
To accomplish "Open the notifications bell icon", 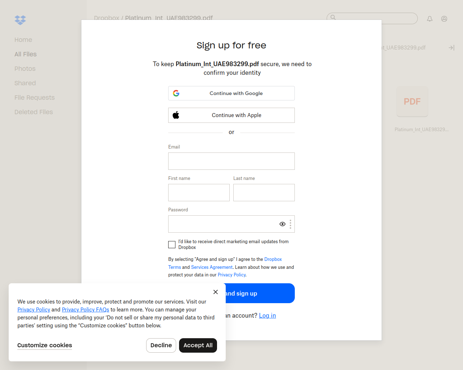I will coord(430,19).
